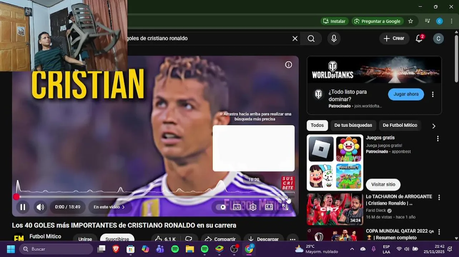Select the 'De Futbol Mitico' chip

(400, 125)
